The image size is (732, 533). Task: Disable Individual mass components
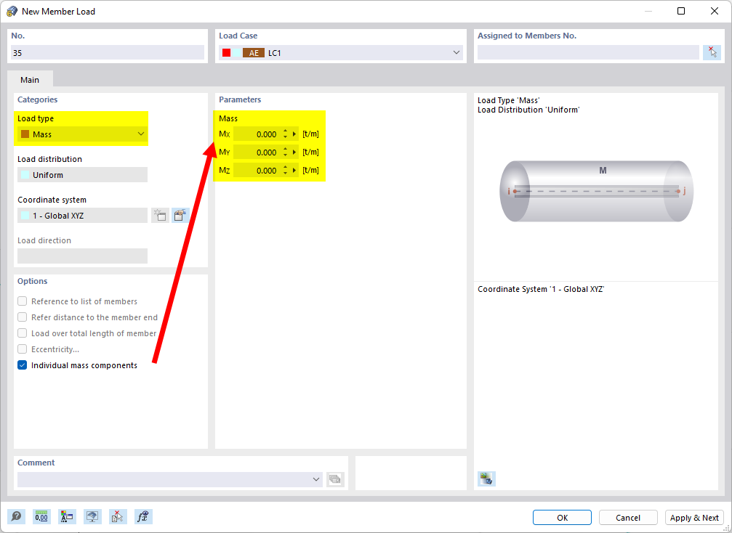[22, 365]
